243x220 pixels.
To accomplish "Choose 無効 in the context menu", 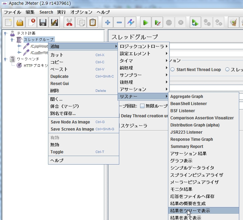I will click(84, 145).
